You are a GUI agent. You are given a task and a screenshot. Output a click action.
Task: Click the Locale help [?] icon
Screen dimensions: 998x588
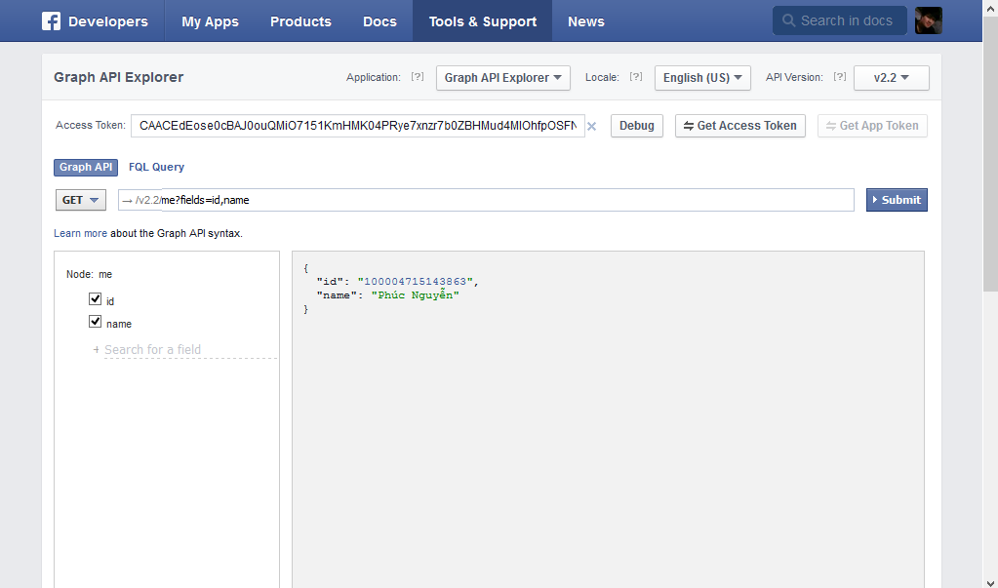636,77
